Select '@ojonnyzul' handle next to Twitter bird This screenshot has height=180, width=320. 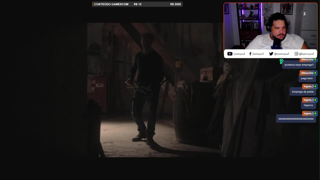pyautogui.click(x=281, y=54)
